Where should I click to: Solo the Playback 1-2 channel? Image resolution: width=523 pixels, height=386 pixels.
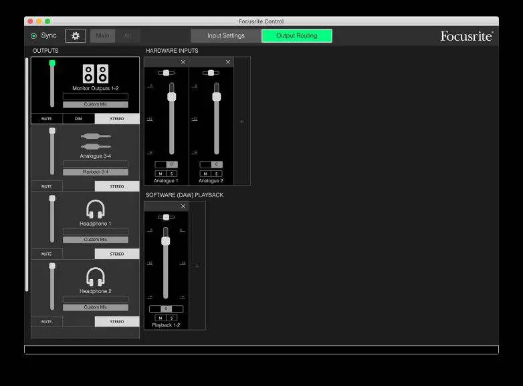click(x=172, y=318)
